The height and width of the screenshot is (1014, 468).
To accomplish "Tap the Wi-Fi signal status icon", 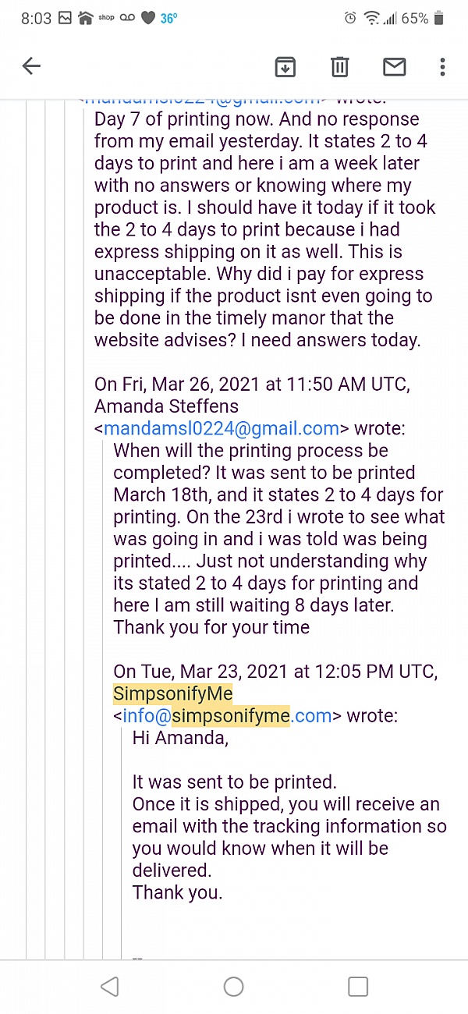I will [372, 18].
